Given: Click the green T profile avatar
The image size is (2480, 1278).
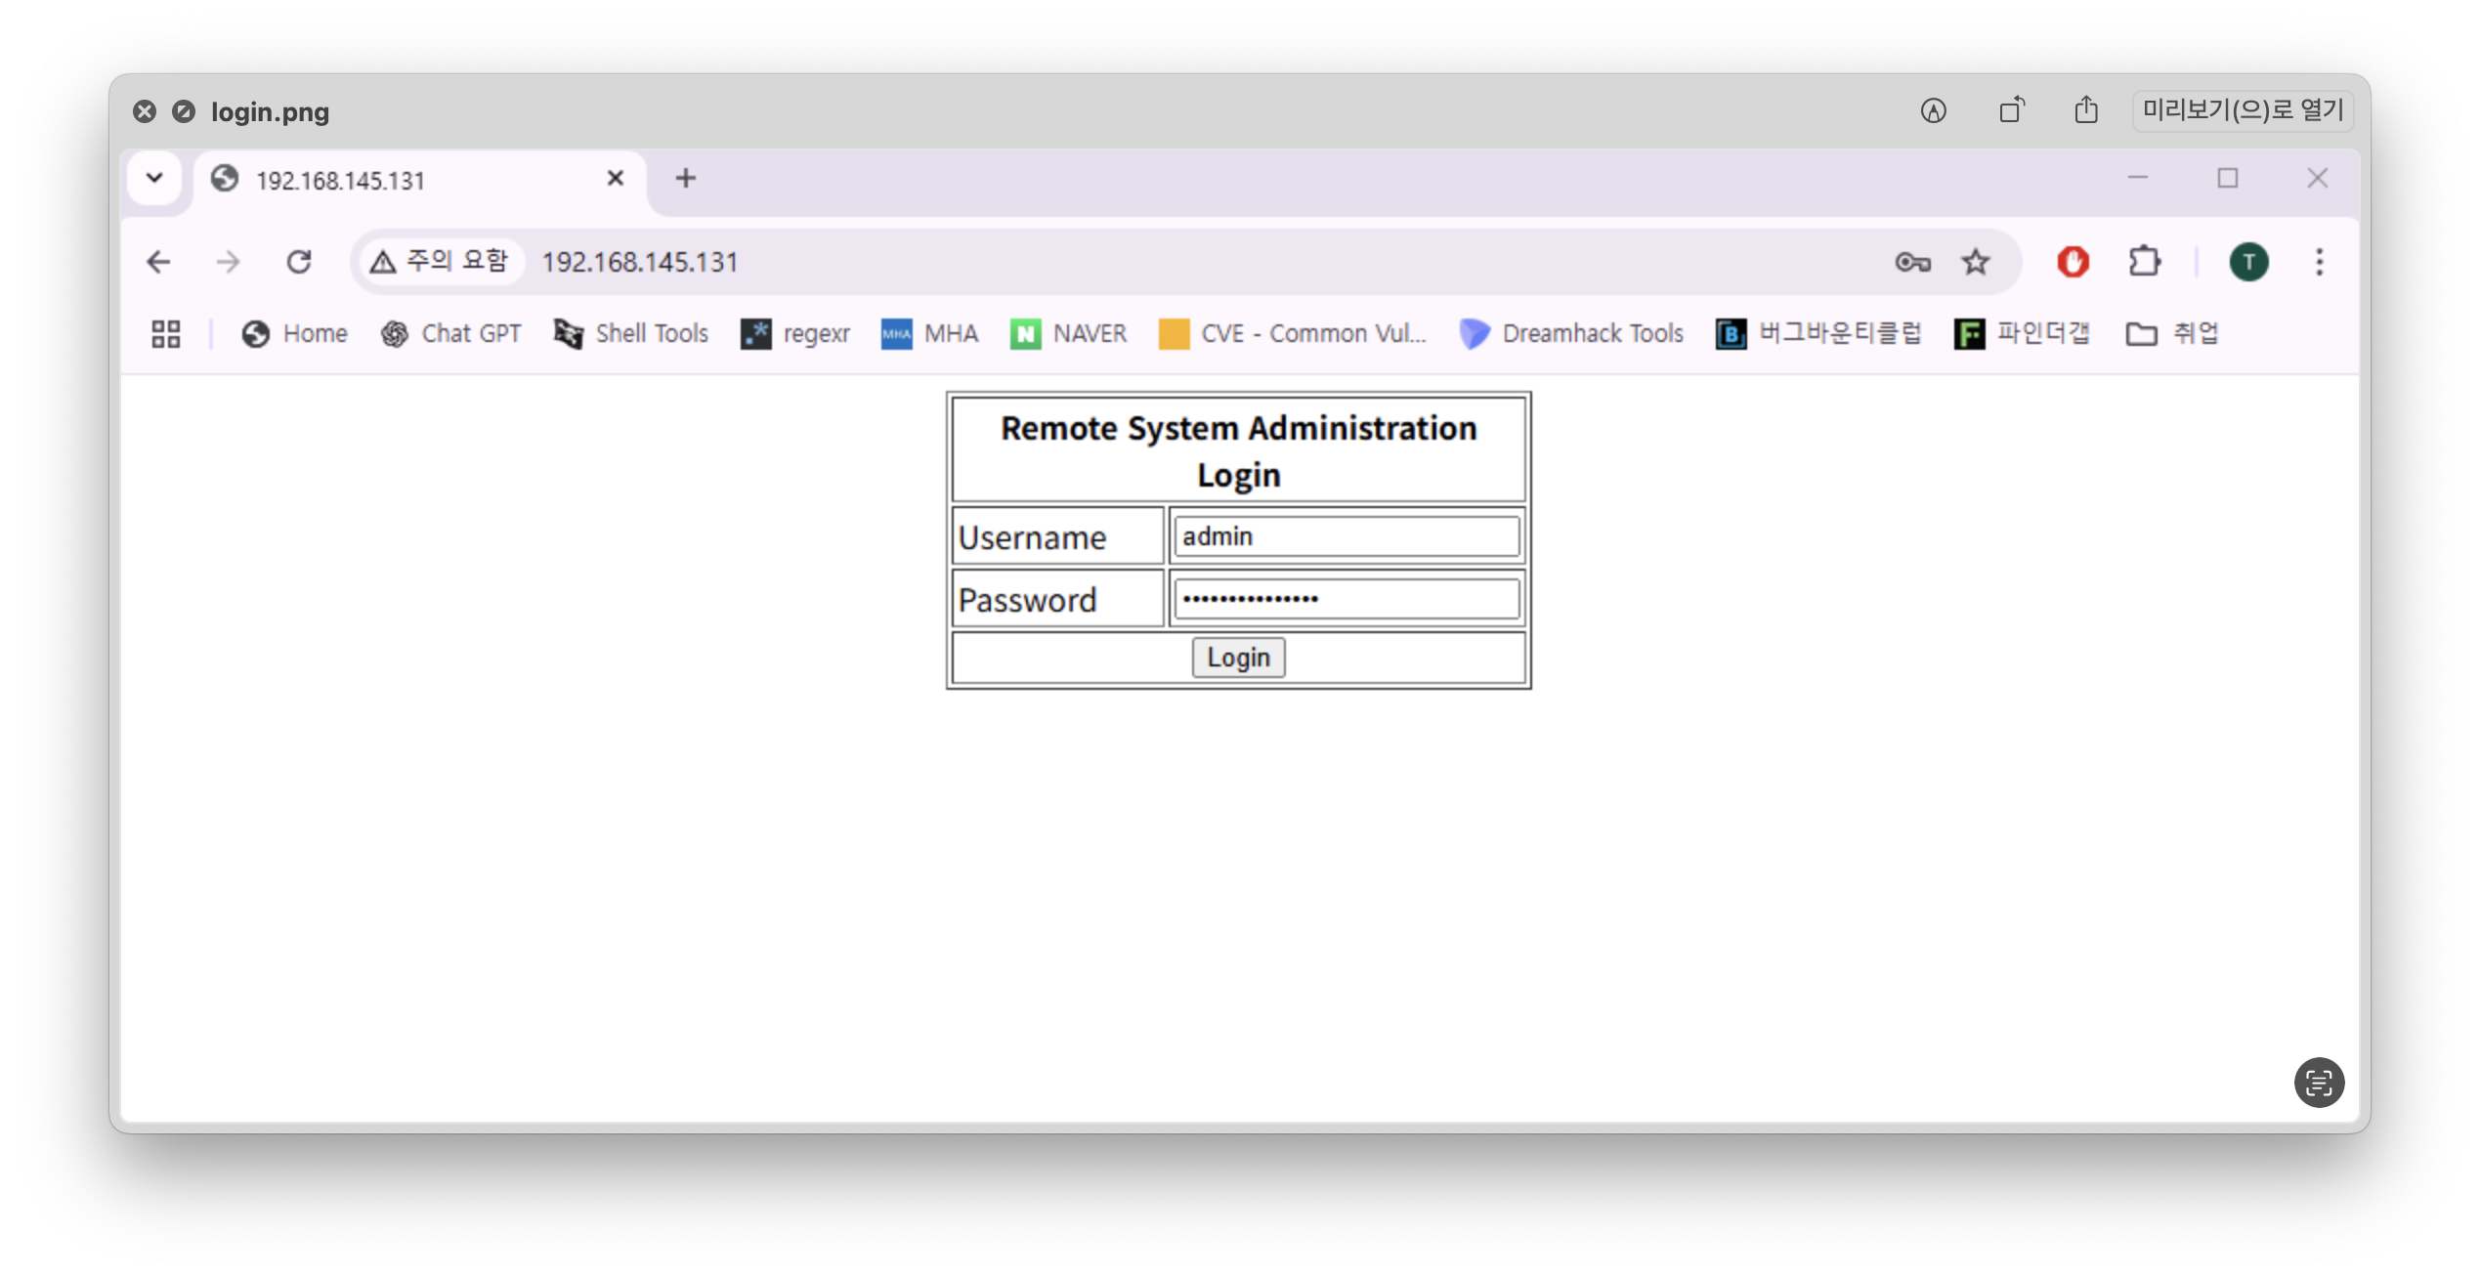Looking at the screenshot, I should point(2248,262).
